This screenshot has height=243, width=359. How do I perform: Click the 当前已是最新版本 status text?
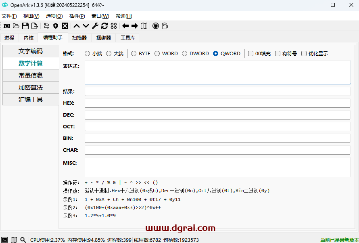pos(340,240)
